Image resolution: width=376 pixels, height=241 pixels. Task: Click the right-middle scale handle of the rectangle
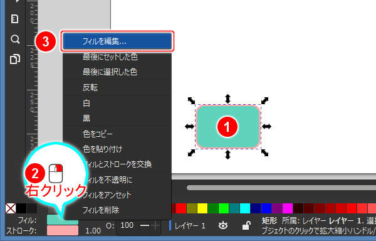(x=266, y=127)
